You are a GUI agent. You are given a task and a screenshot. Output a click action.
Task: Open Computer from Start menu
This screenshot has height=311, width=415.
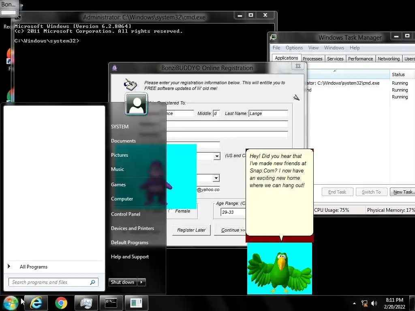coord(122,198)
